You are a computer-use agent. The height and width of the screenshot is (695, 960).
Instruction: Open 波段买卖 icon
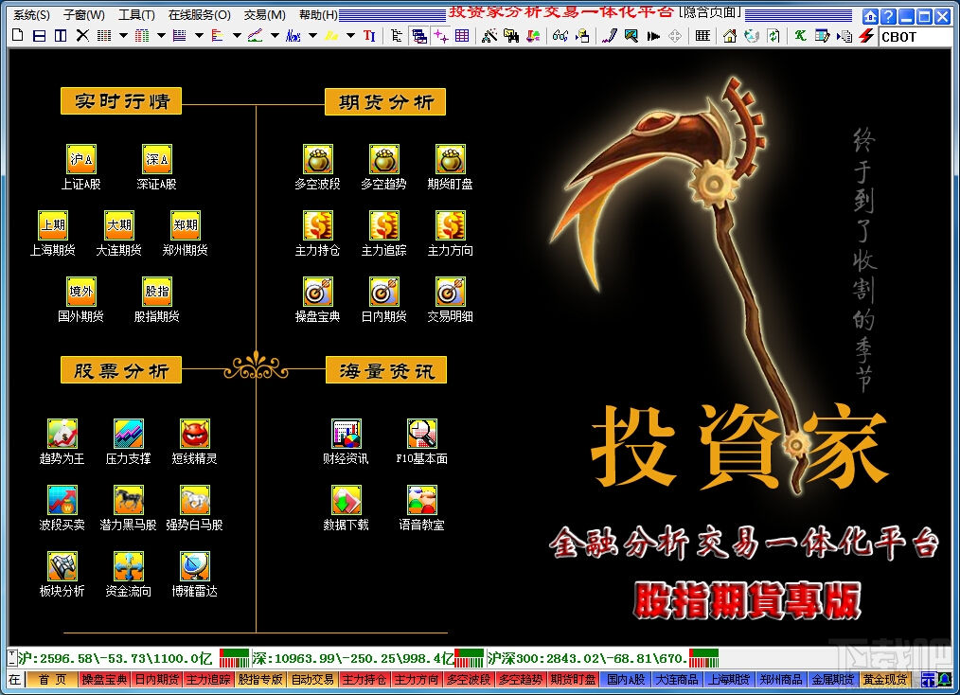click(x=62, y=500)
